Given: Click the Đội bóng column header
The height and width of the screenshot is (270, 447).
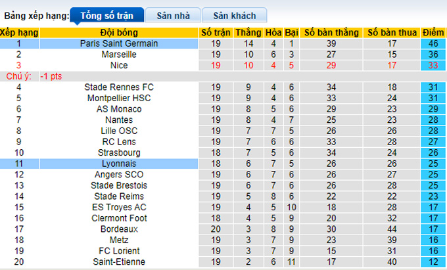Looking at the screenshot, I should pyautogui.click(x=119, y=32).
